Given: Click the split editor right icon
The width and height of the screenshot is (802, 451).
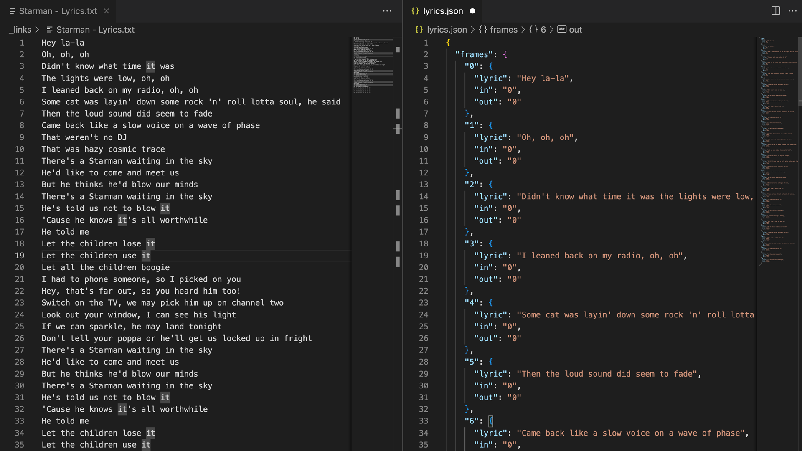Looking at the screenshot, I should point(775,11).
